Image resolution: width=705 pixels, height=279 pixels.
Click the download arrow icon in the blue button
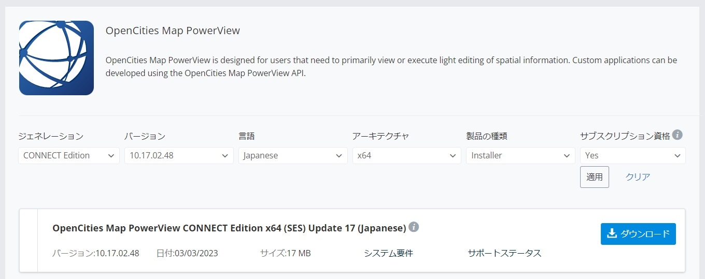pyautogui.click(x=612, y=233)
